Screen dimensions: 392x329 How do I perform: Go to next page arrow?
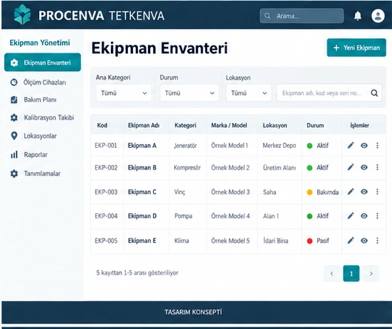(x=371, y=274)
